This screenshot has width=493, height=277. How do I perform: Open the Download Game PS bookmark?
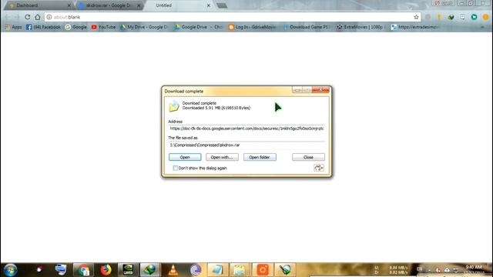[x=307, y=27]
